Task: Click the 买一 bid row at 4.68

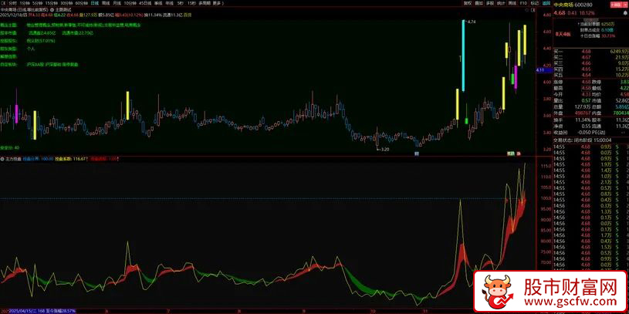Action: click(x=590, y=51)
